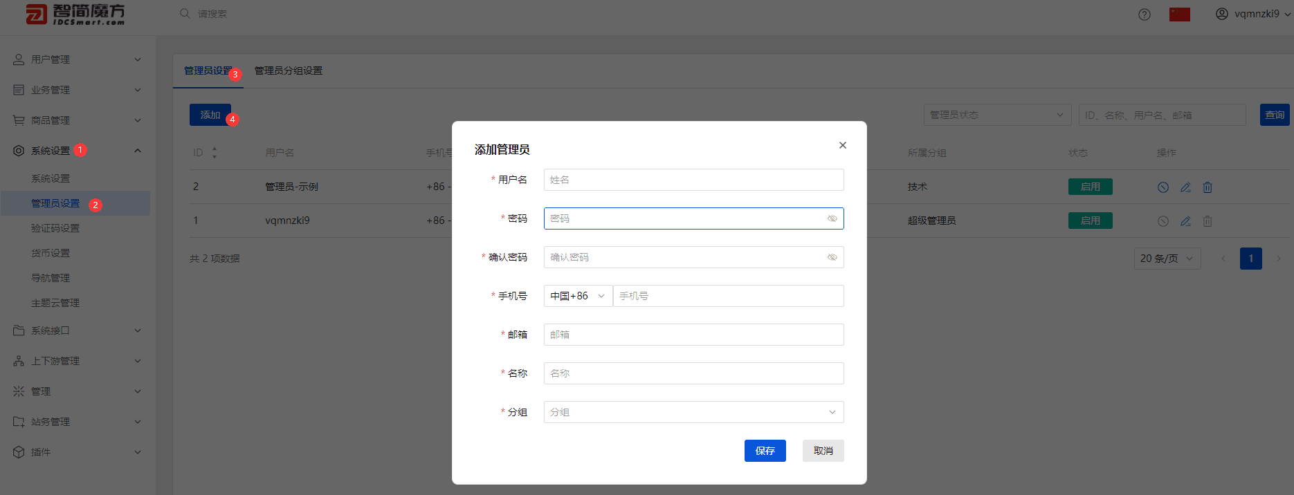The height and width of the screenshot is (495, 1294).
Task: Open the 中国+86 country code dropdown
Action: coord(578,296)
